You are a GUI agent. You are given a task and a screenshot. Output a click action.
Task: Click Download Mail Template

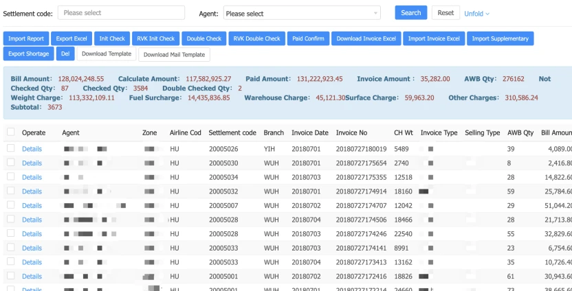(174, 54)
